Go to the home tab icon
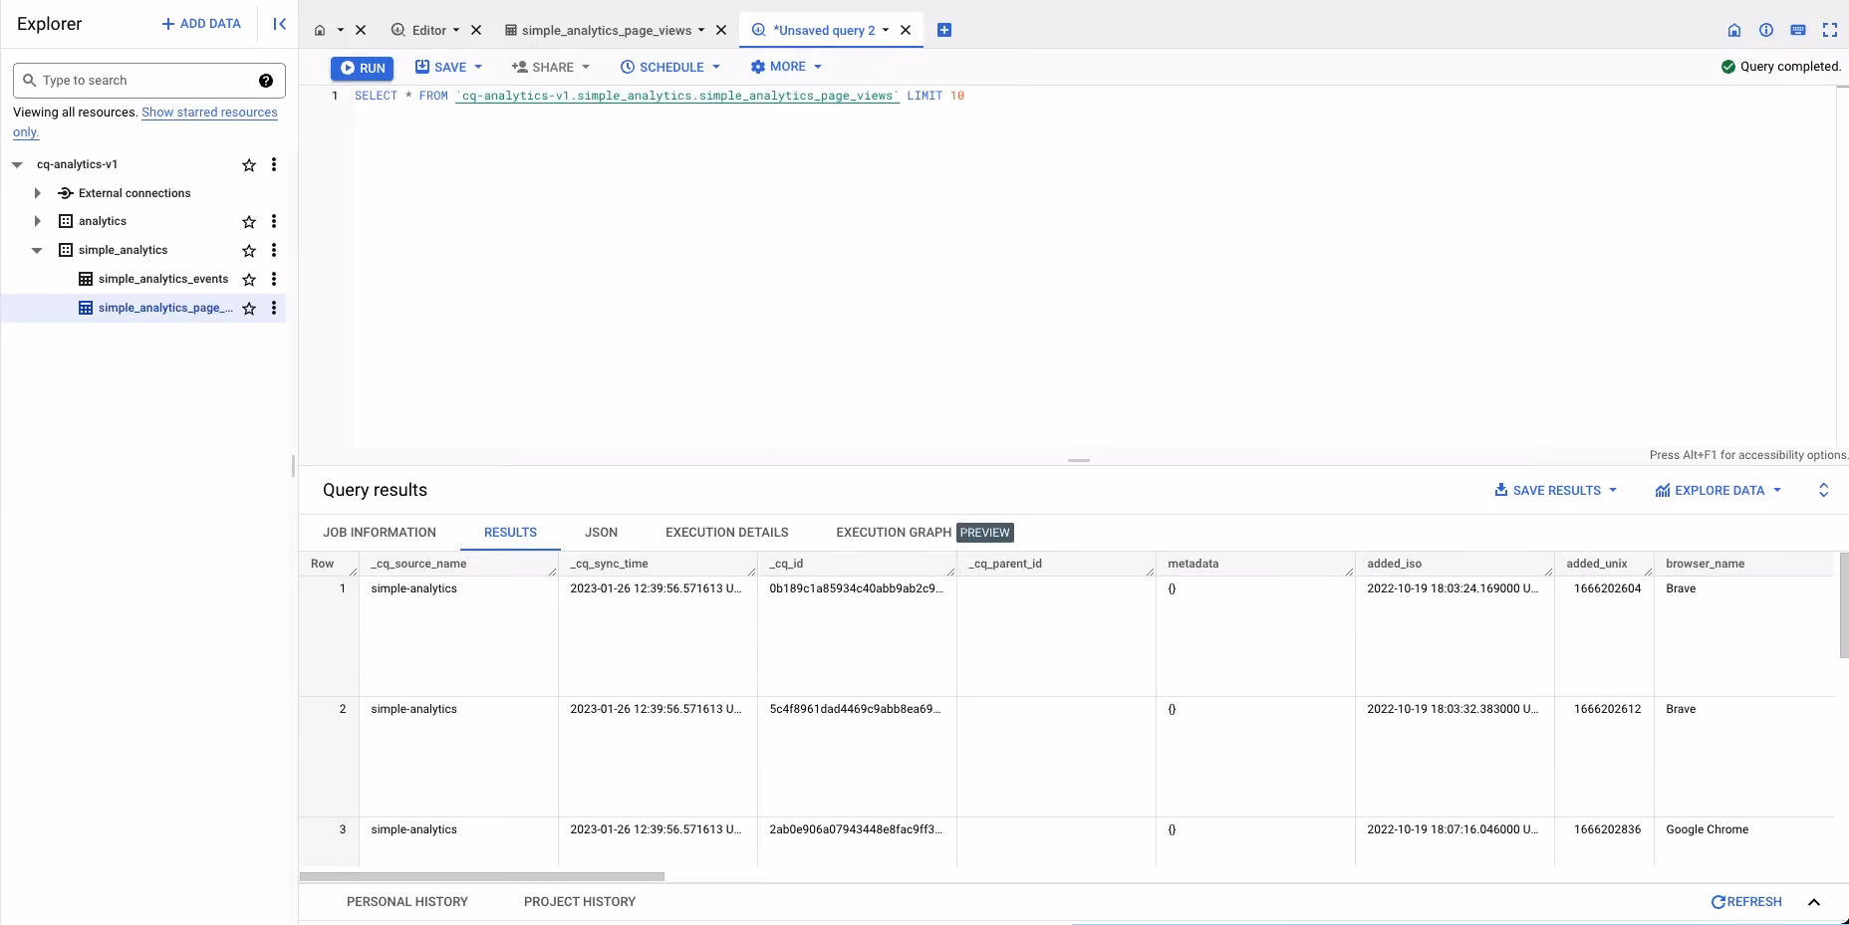The width and height of the screenshot is (1849, 925). (320, 31)
